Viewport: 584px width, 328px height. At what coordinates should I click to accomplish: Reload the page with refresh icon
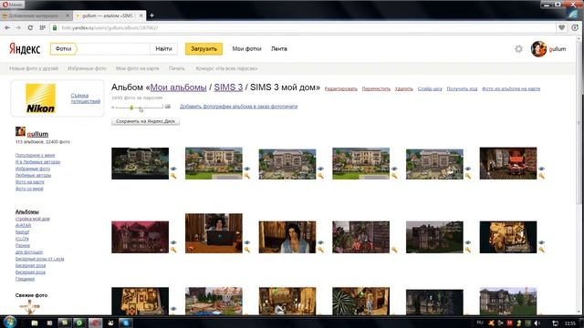click(x=30, y=28)
